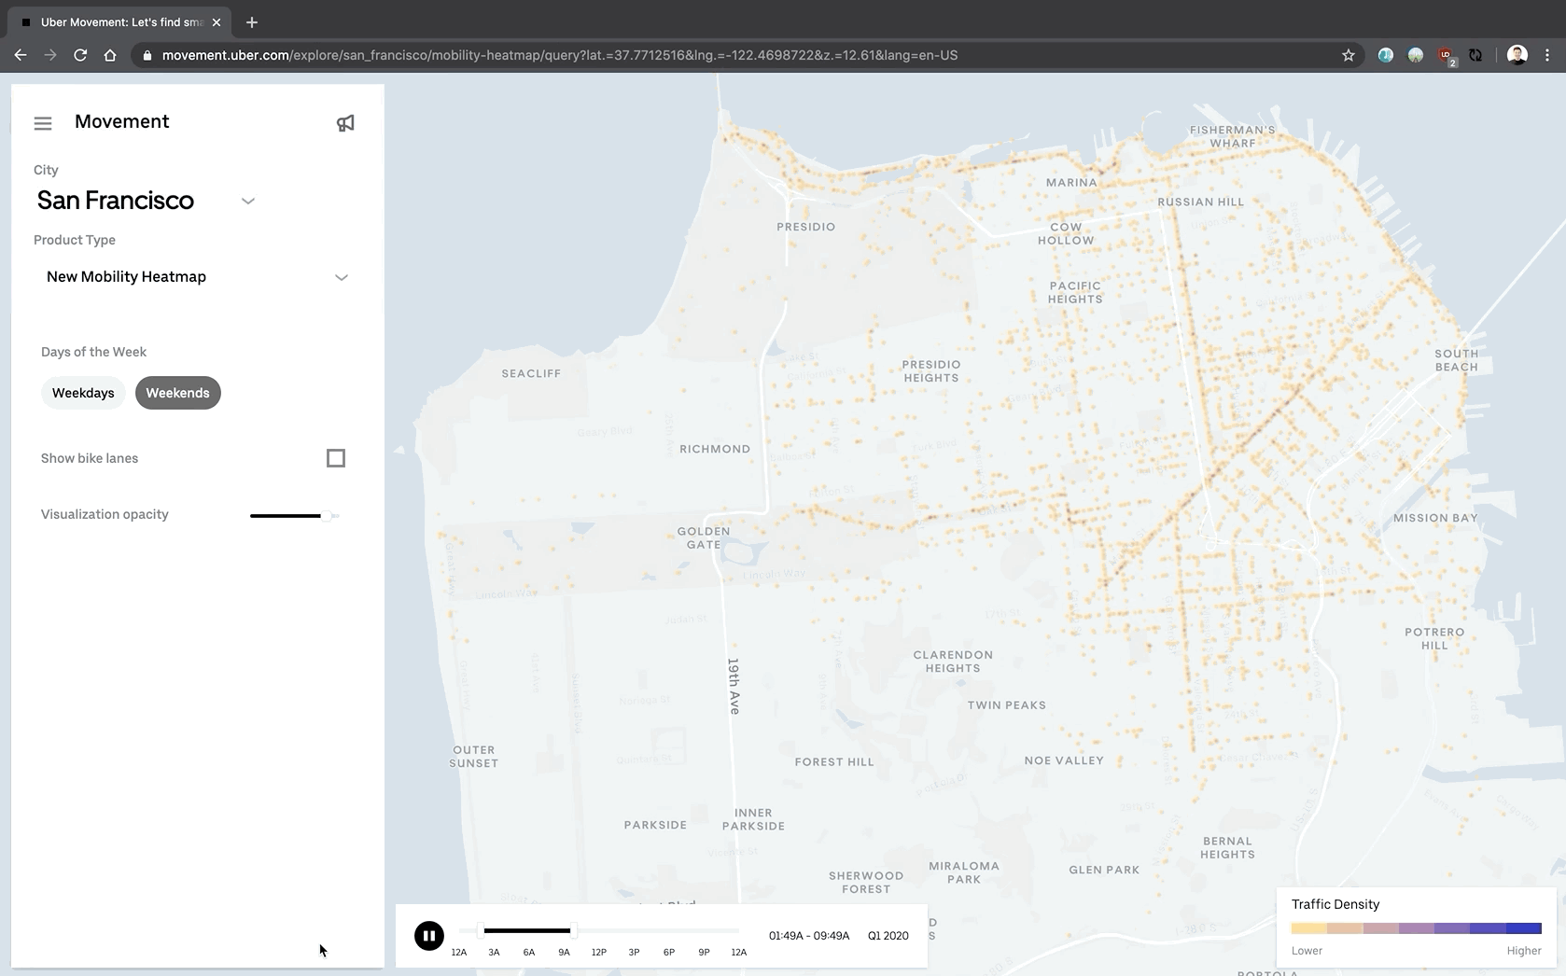Image resolution: width=1566 pixels, height=976 pixels.
Task: Select the Weekends option
Action: (x=177, y=393)
